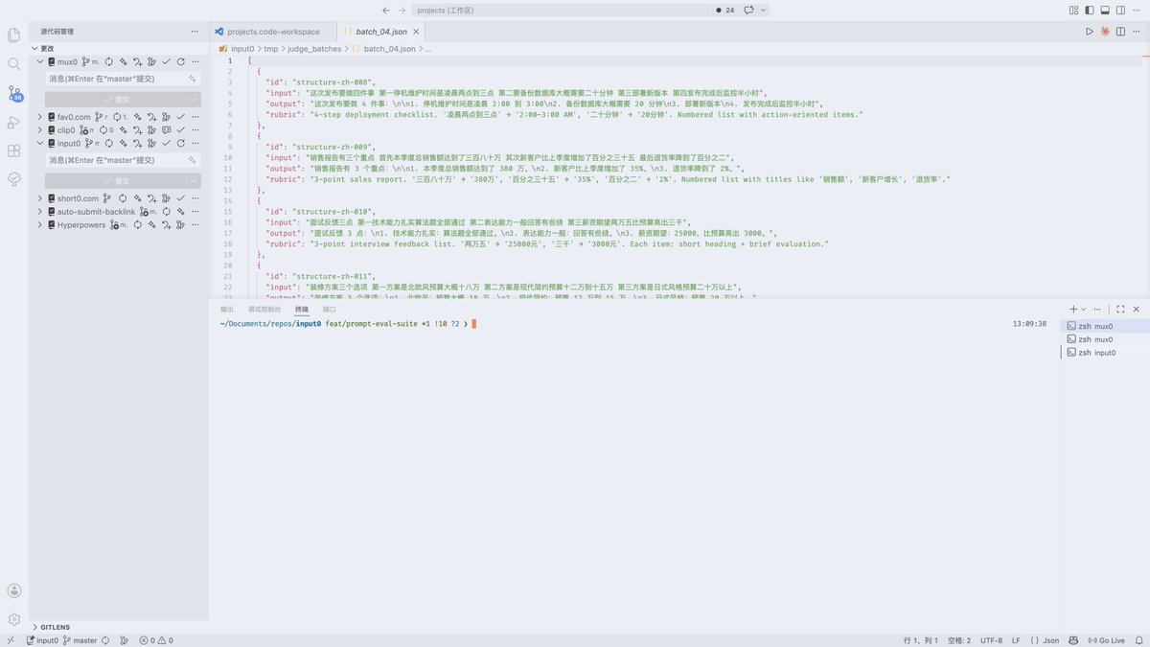The width and height of the screenshot is (1150, 647).
Task: Click commit checkmark icon in fav0.com row
Action: pos(180,117)
